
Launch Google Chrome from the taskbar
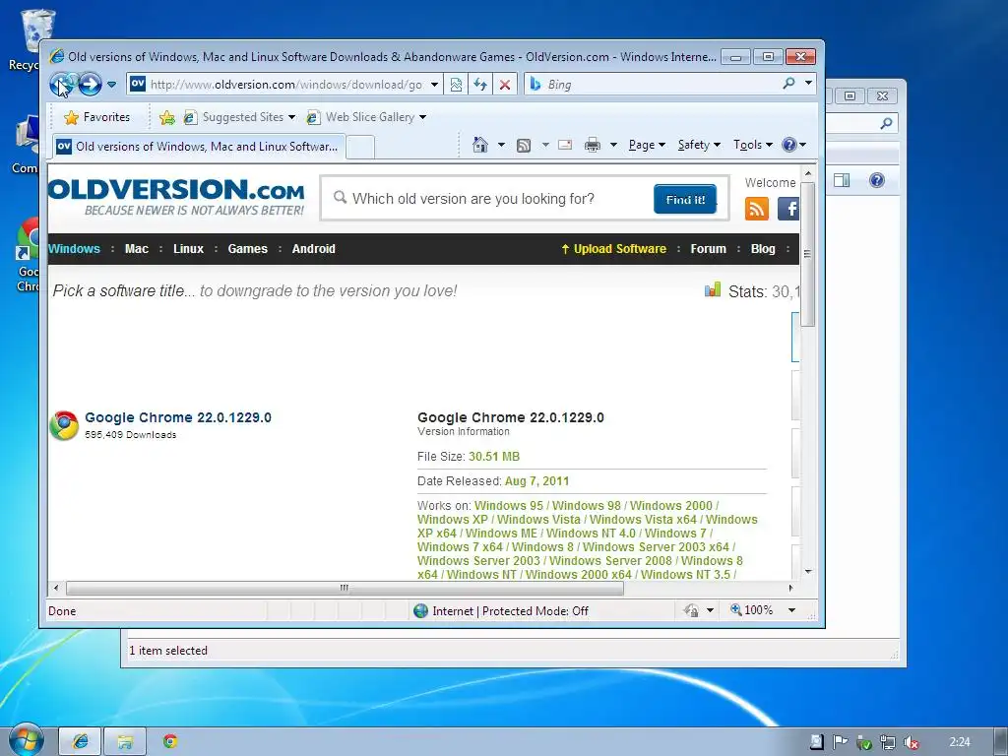[x=170, y=742]
